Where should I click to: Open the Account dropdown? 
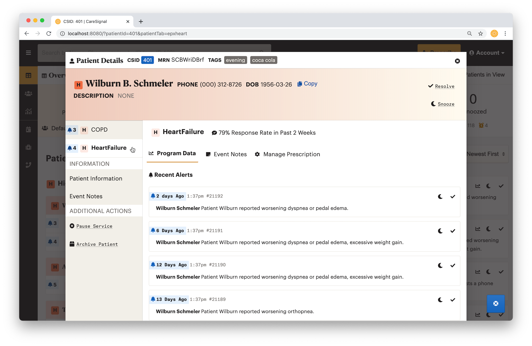pyautogui.click(x=487, y=53)
